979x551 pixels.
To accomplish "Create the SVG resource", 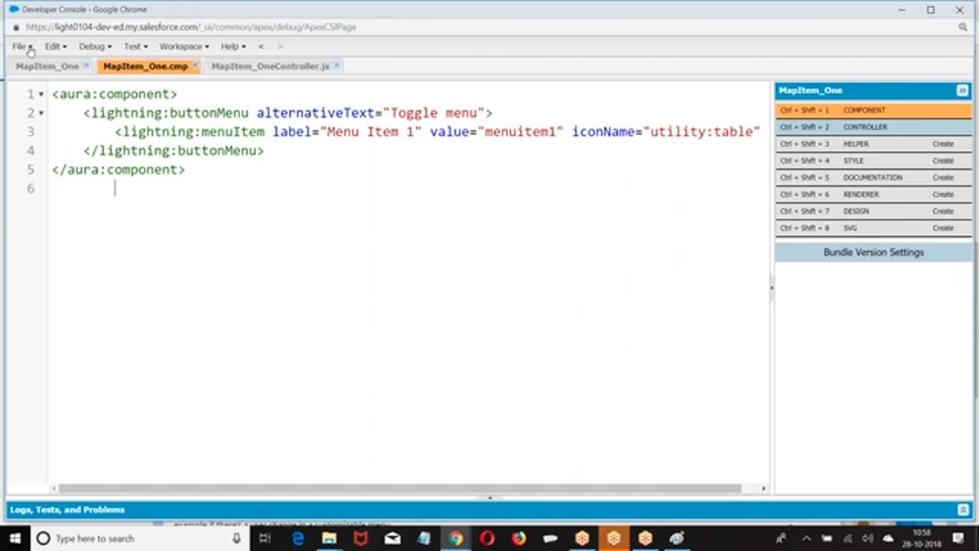I will pyautogui.click(x=943, y=228).
